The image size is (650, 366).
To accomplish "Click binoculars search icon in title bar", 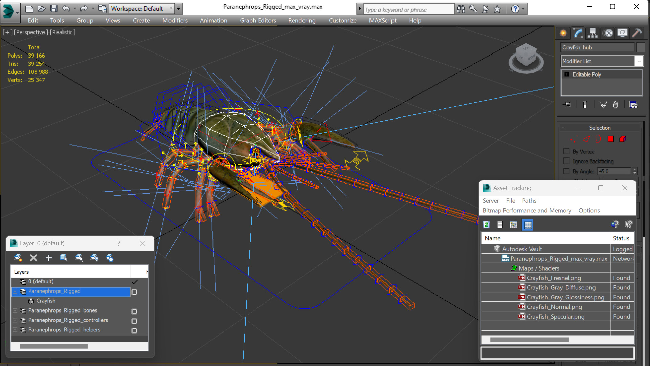I will click(x=461, y=9).
